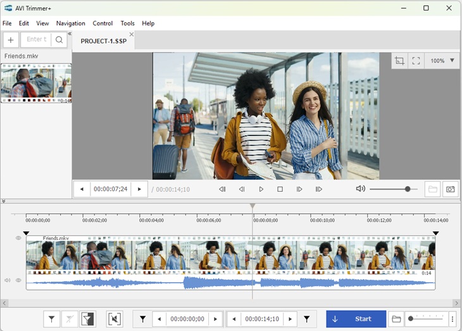This screenshot has height=331, width=462.
Task: Step one frame forward
Action: pos(299,189)
